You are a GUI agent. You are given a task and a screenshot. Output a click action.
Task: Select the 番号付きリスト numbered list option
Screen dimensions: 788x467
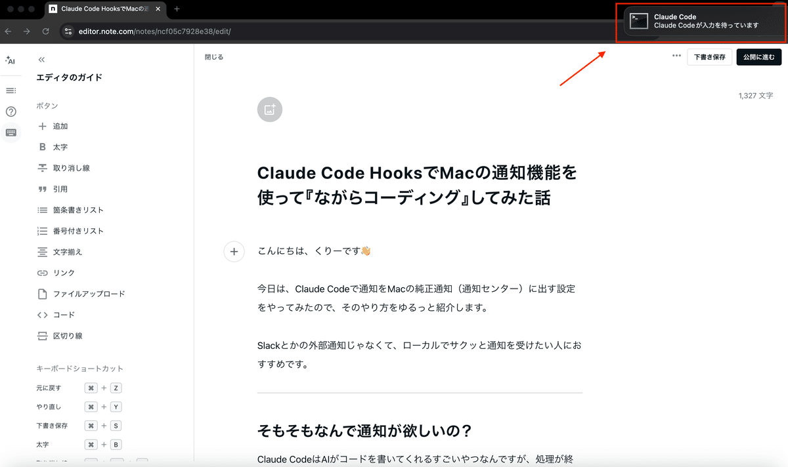[x=42, y=230]
